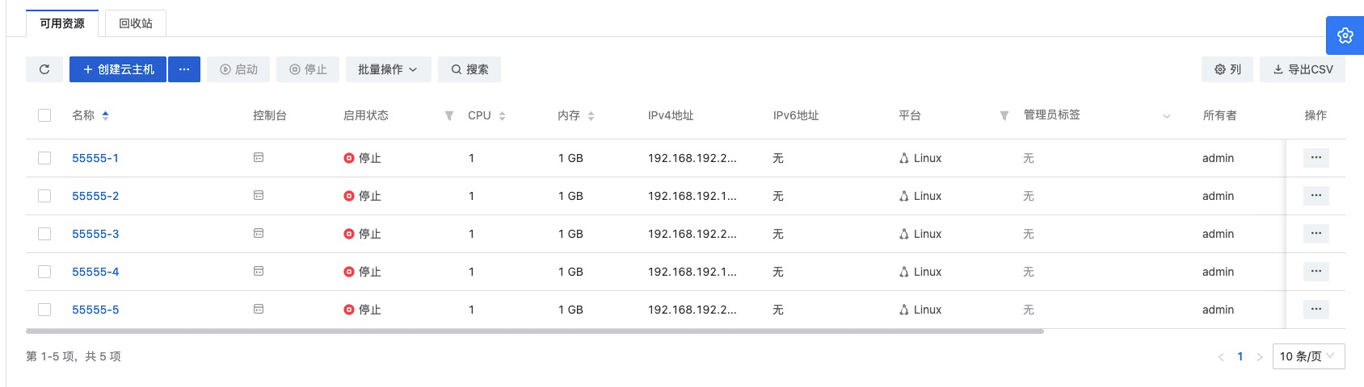Image resolution: width=1364 pixels, height=387 pixels.
Task: Open console icon for 55555-1
Action: [259, 158]
